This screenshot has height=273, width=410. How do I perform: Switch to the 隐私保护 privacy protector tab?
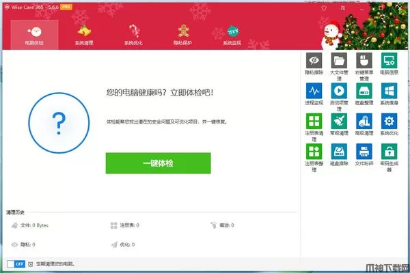182,35
